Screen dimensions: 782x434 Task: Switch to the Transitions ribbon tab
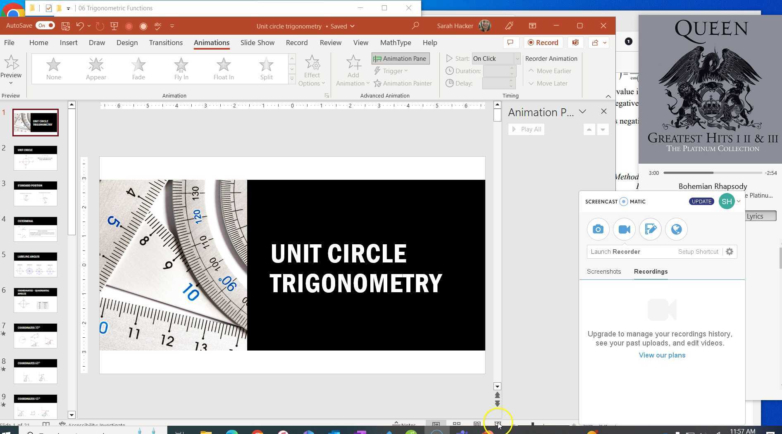tap(165, 42)
